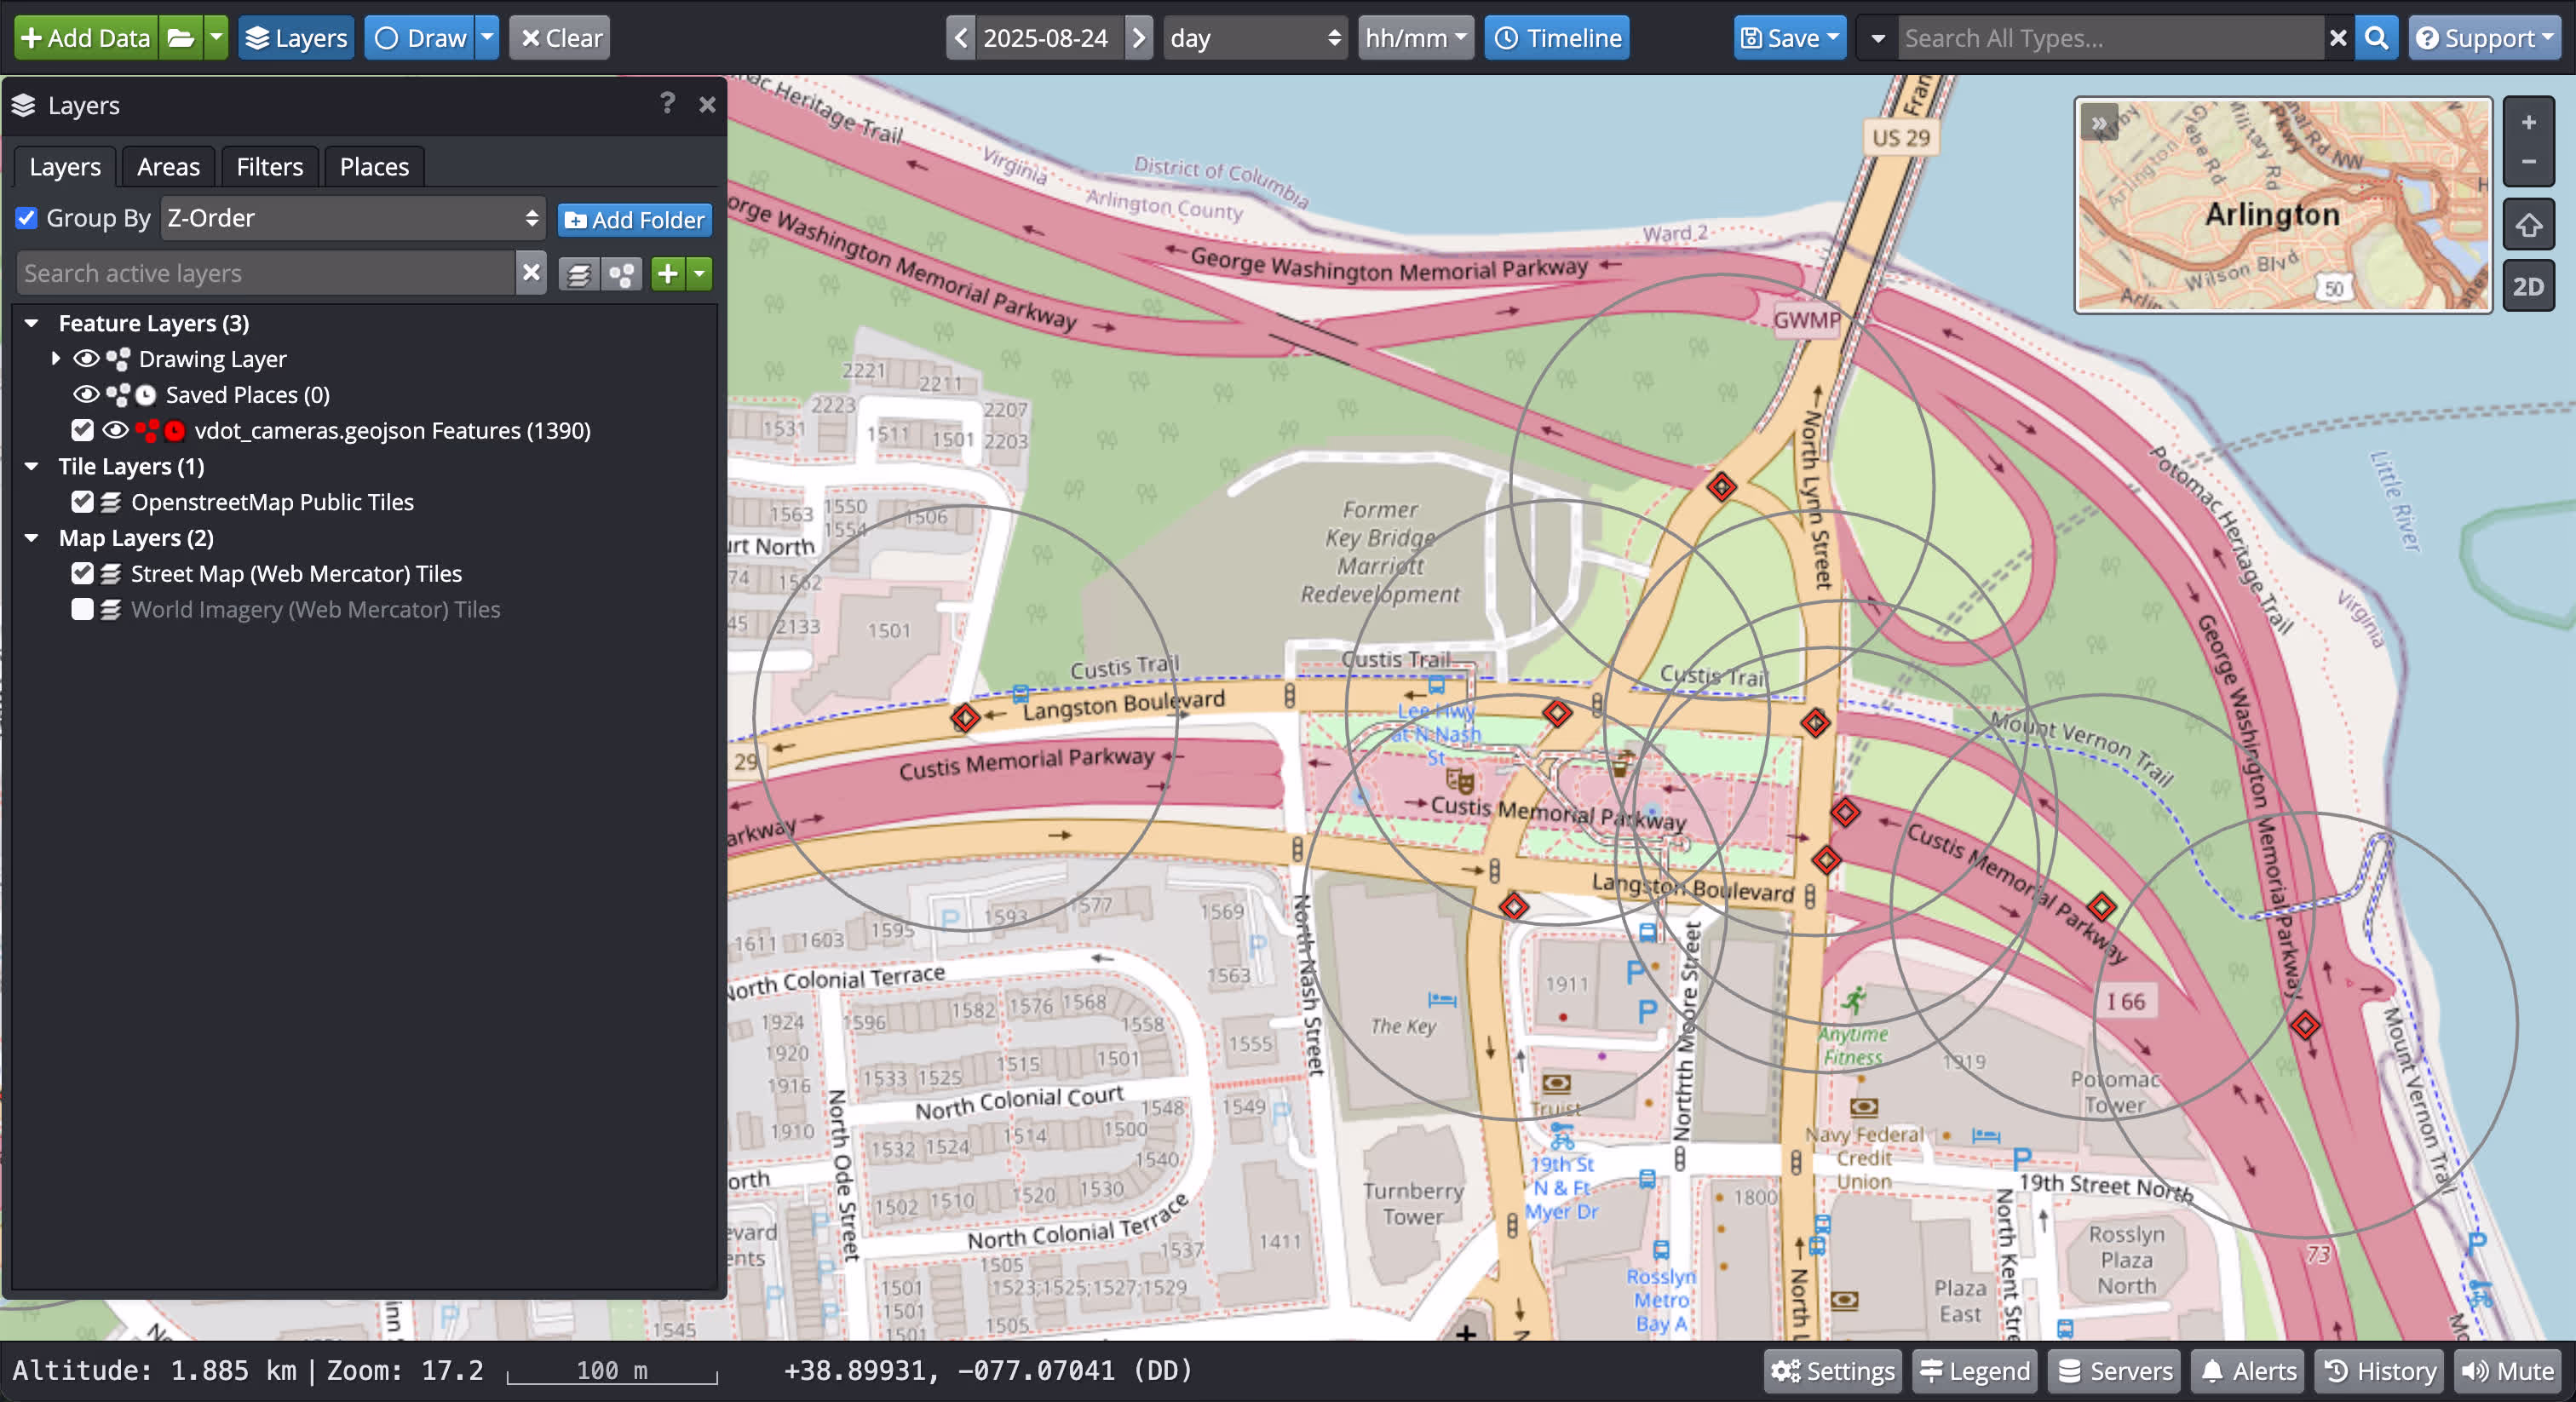Add a new layer with the green plus icon

pos(668,273)
